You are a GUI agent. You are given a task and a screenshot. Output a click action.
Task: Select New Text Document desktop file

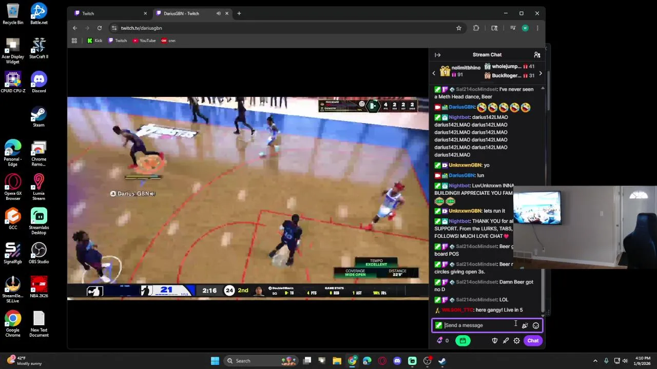[39, 324]
